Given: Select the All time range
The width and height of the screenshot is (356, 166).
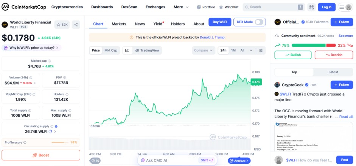Looking at the screenshot, I should coord(243,50).
